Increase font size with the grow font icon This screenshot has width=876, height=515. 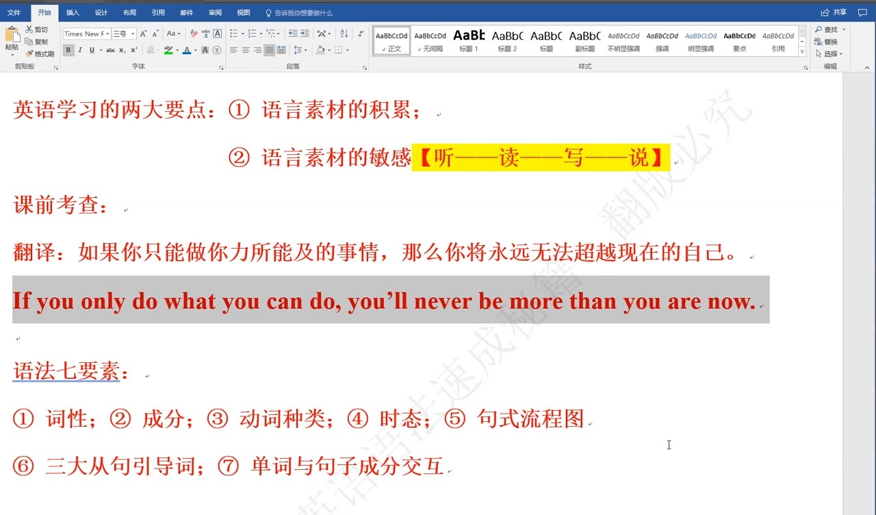(143, 34)
